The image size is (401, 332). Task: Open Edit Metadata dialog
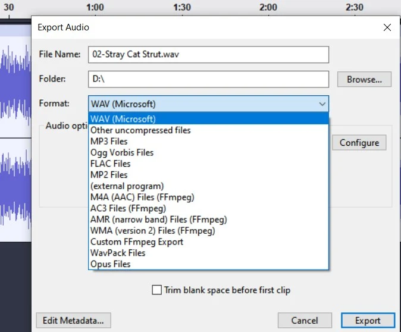click(73, 320)
